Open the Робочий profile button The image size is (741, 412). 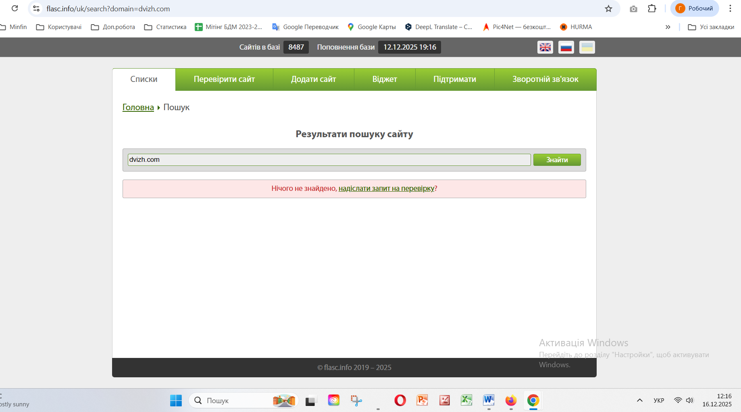point(694,8)
